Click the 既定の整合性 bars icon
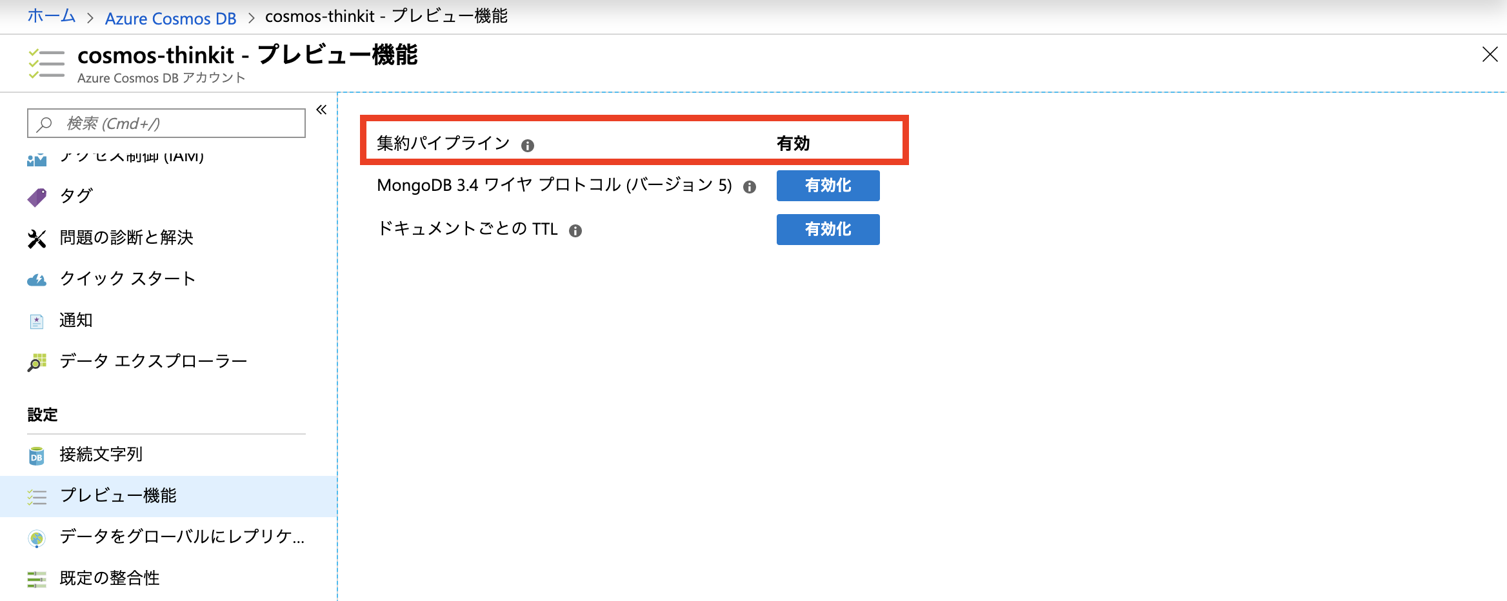Image resolution: width=1507 pixels, height=601 pixels. pos(37,579)
